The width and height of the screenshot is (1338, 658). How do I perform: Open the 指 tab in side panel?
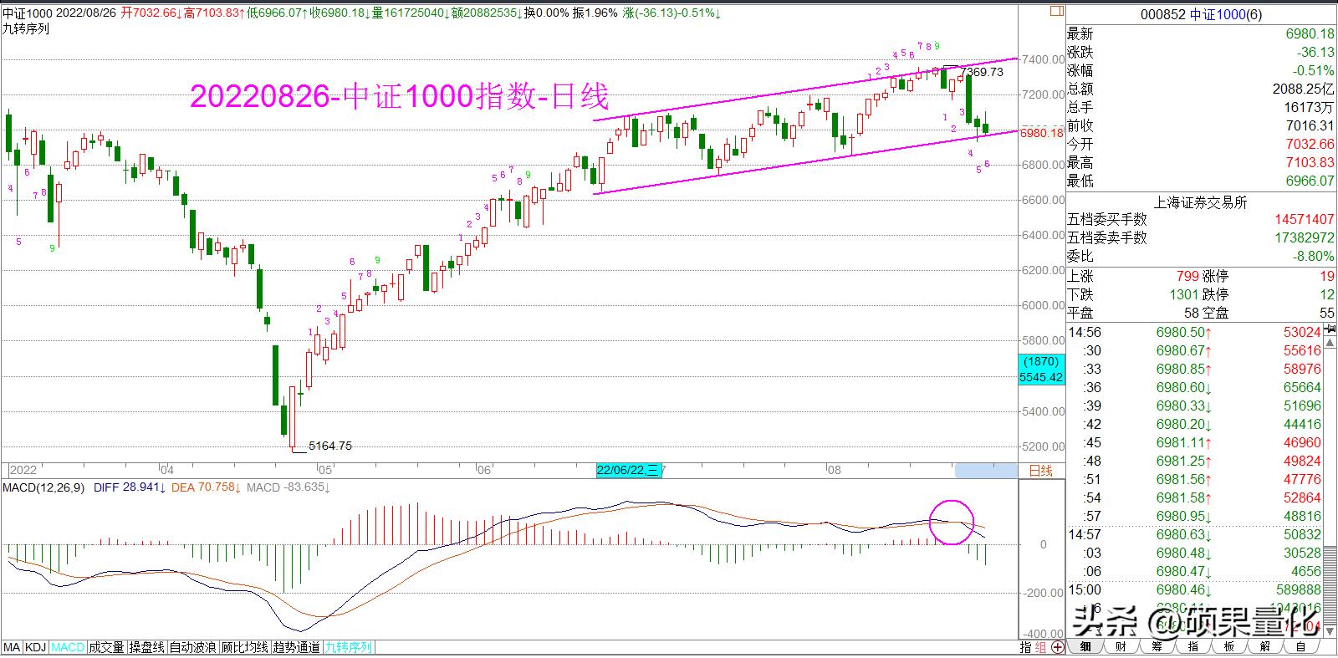1192,646
